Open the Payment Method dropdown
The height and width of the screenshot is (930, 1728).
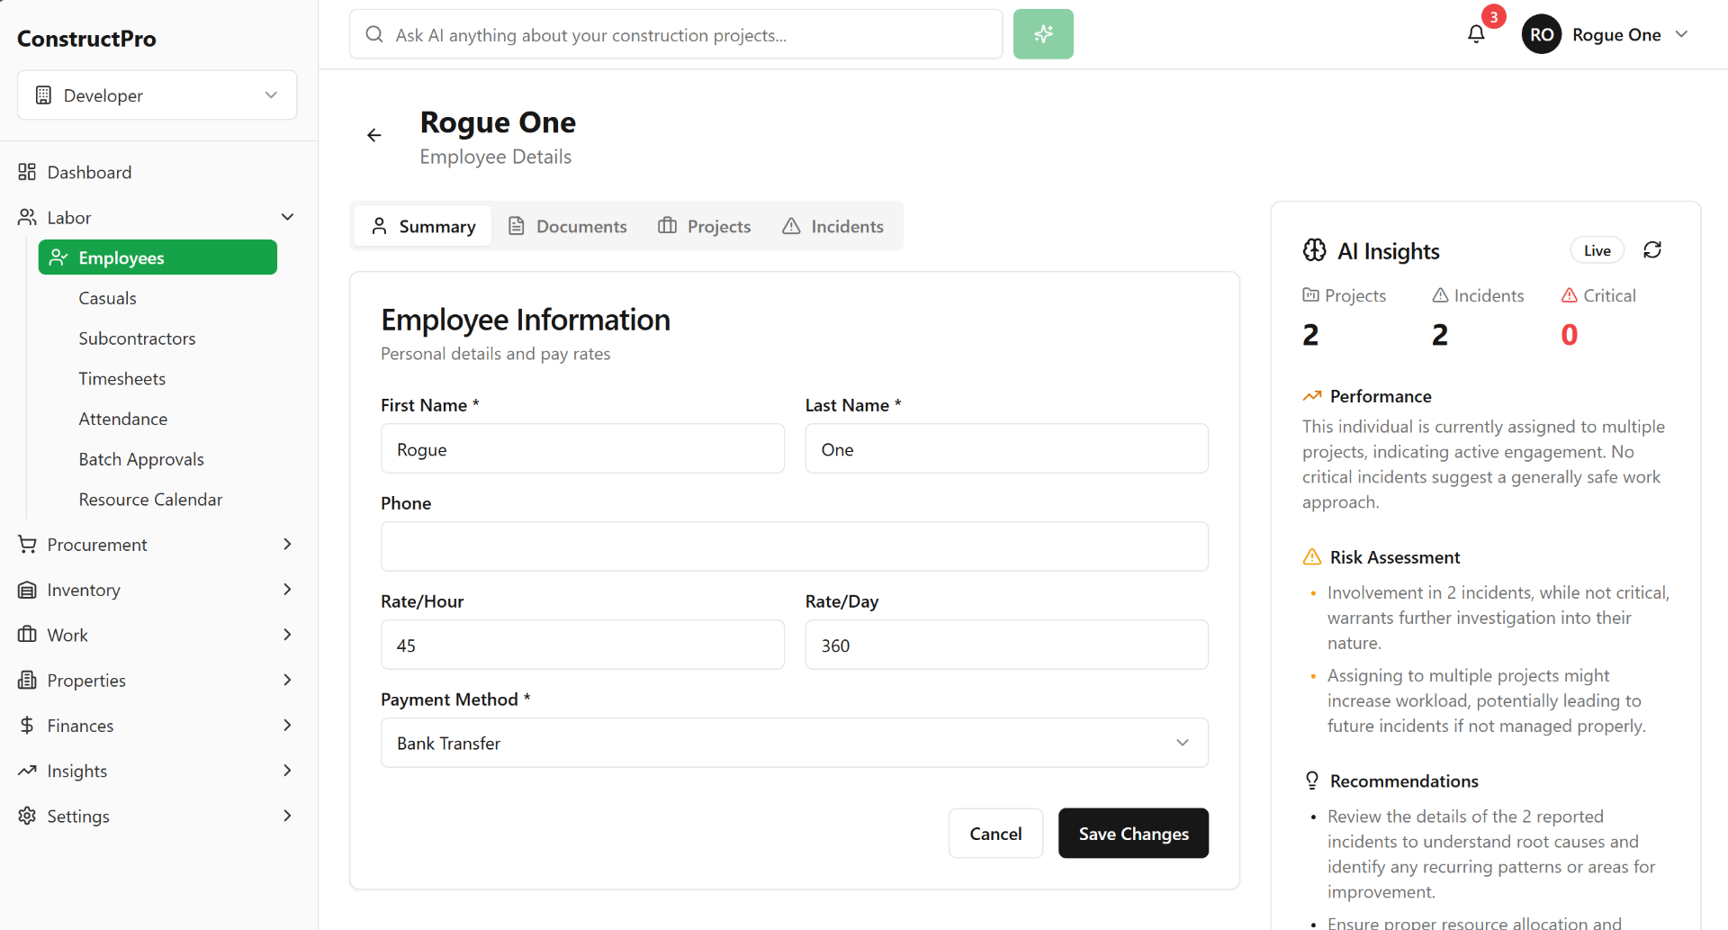tap(794, 743)
